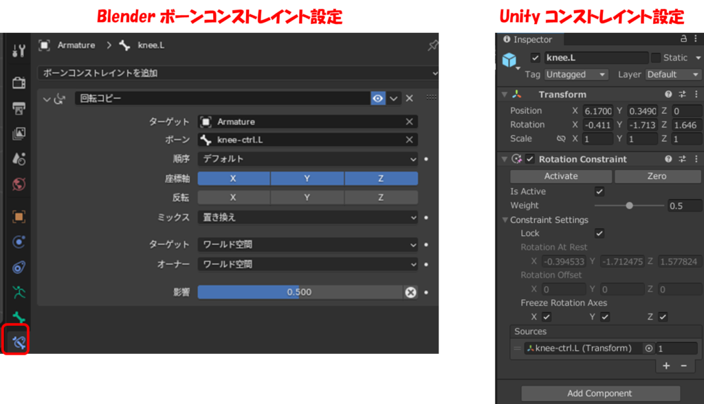Open the Untagged Tag dropdown
Image resolution: width=704 pixels, height=404 pixels.
pyautogui.click(x=576, y=75)
